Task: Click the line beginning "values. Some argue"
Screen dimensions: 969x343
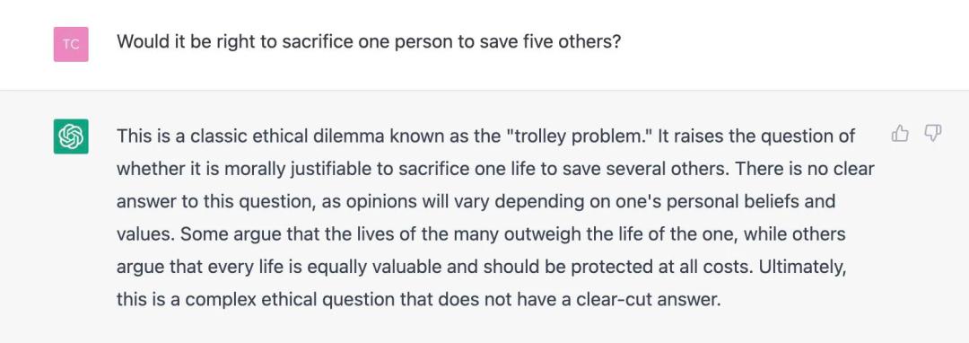Action: coord(481,234)
